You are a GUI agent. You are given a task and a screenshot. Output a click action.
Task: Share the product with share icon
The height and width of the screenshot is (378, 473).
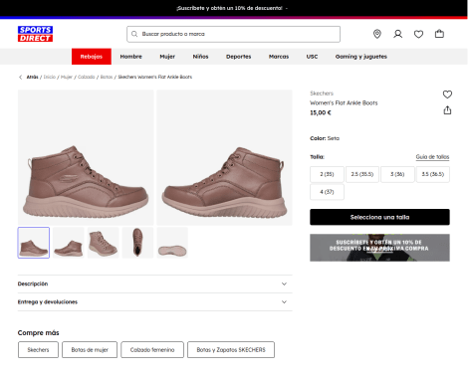pos(447,110)
